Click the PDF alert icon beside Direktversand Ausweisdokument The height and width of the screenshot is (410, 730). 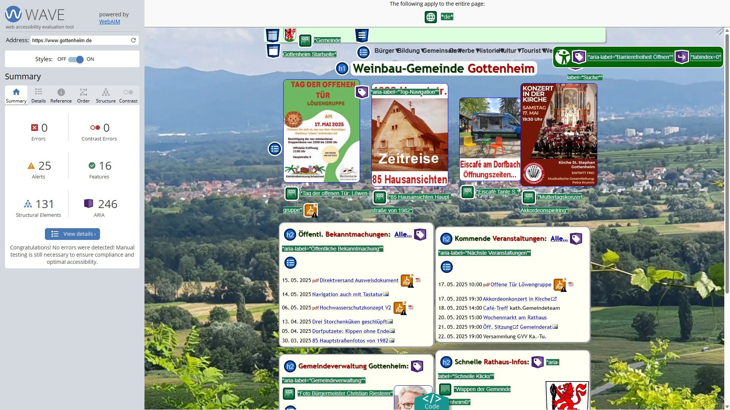pyautogui.click(x=407, y=281)
